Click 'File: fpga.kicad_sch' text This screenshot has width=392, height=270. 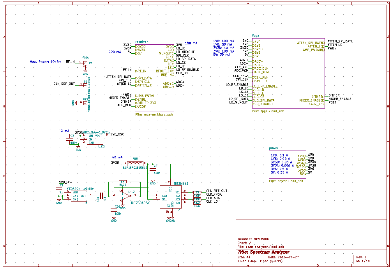pyautogui.click(x=268, y=111)
